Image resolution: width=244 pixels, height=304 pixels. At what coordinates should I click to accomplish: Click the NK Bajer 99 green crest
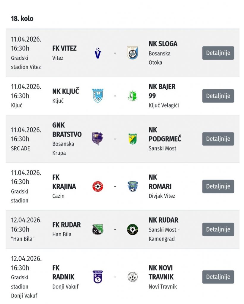[x=133, y=96]
